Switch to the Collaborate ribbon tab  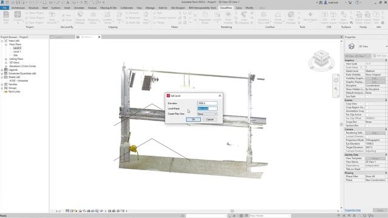pos(127,8)
